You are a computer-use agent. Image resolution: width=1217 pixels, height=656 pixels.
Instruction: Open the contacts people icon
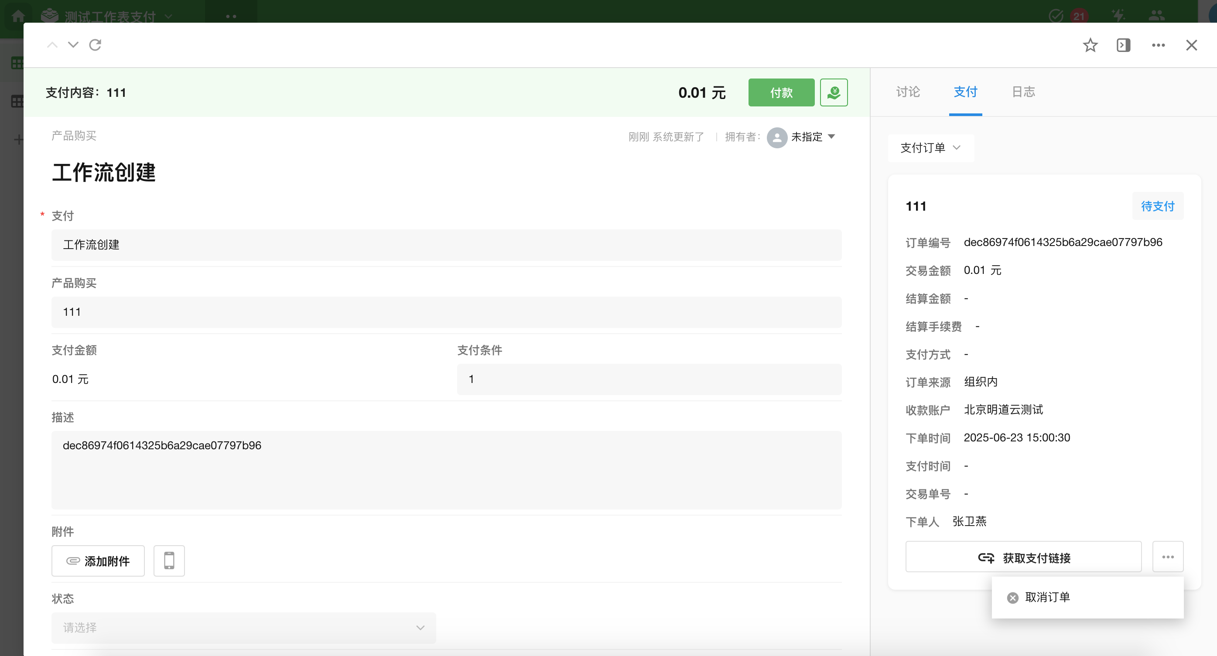1156,16
